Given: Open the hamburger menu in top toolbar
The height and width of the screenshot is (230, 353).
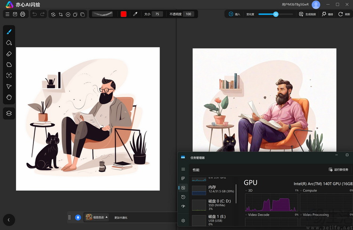Looking at the screenshot, I should point(8,14).
